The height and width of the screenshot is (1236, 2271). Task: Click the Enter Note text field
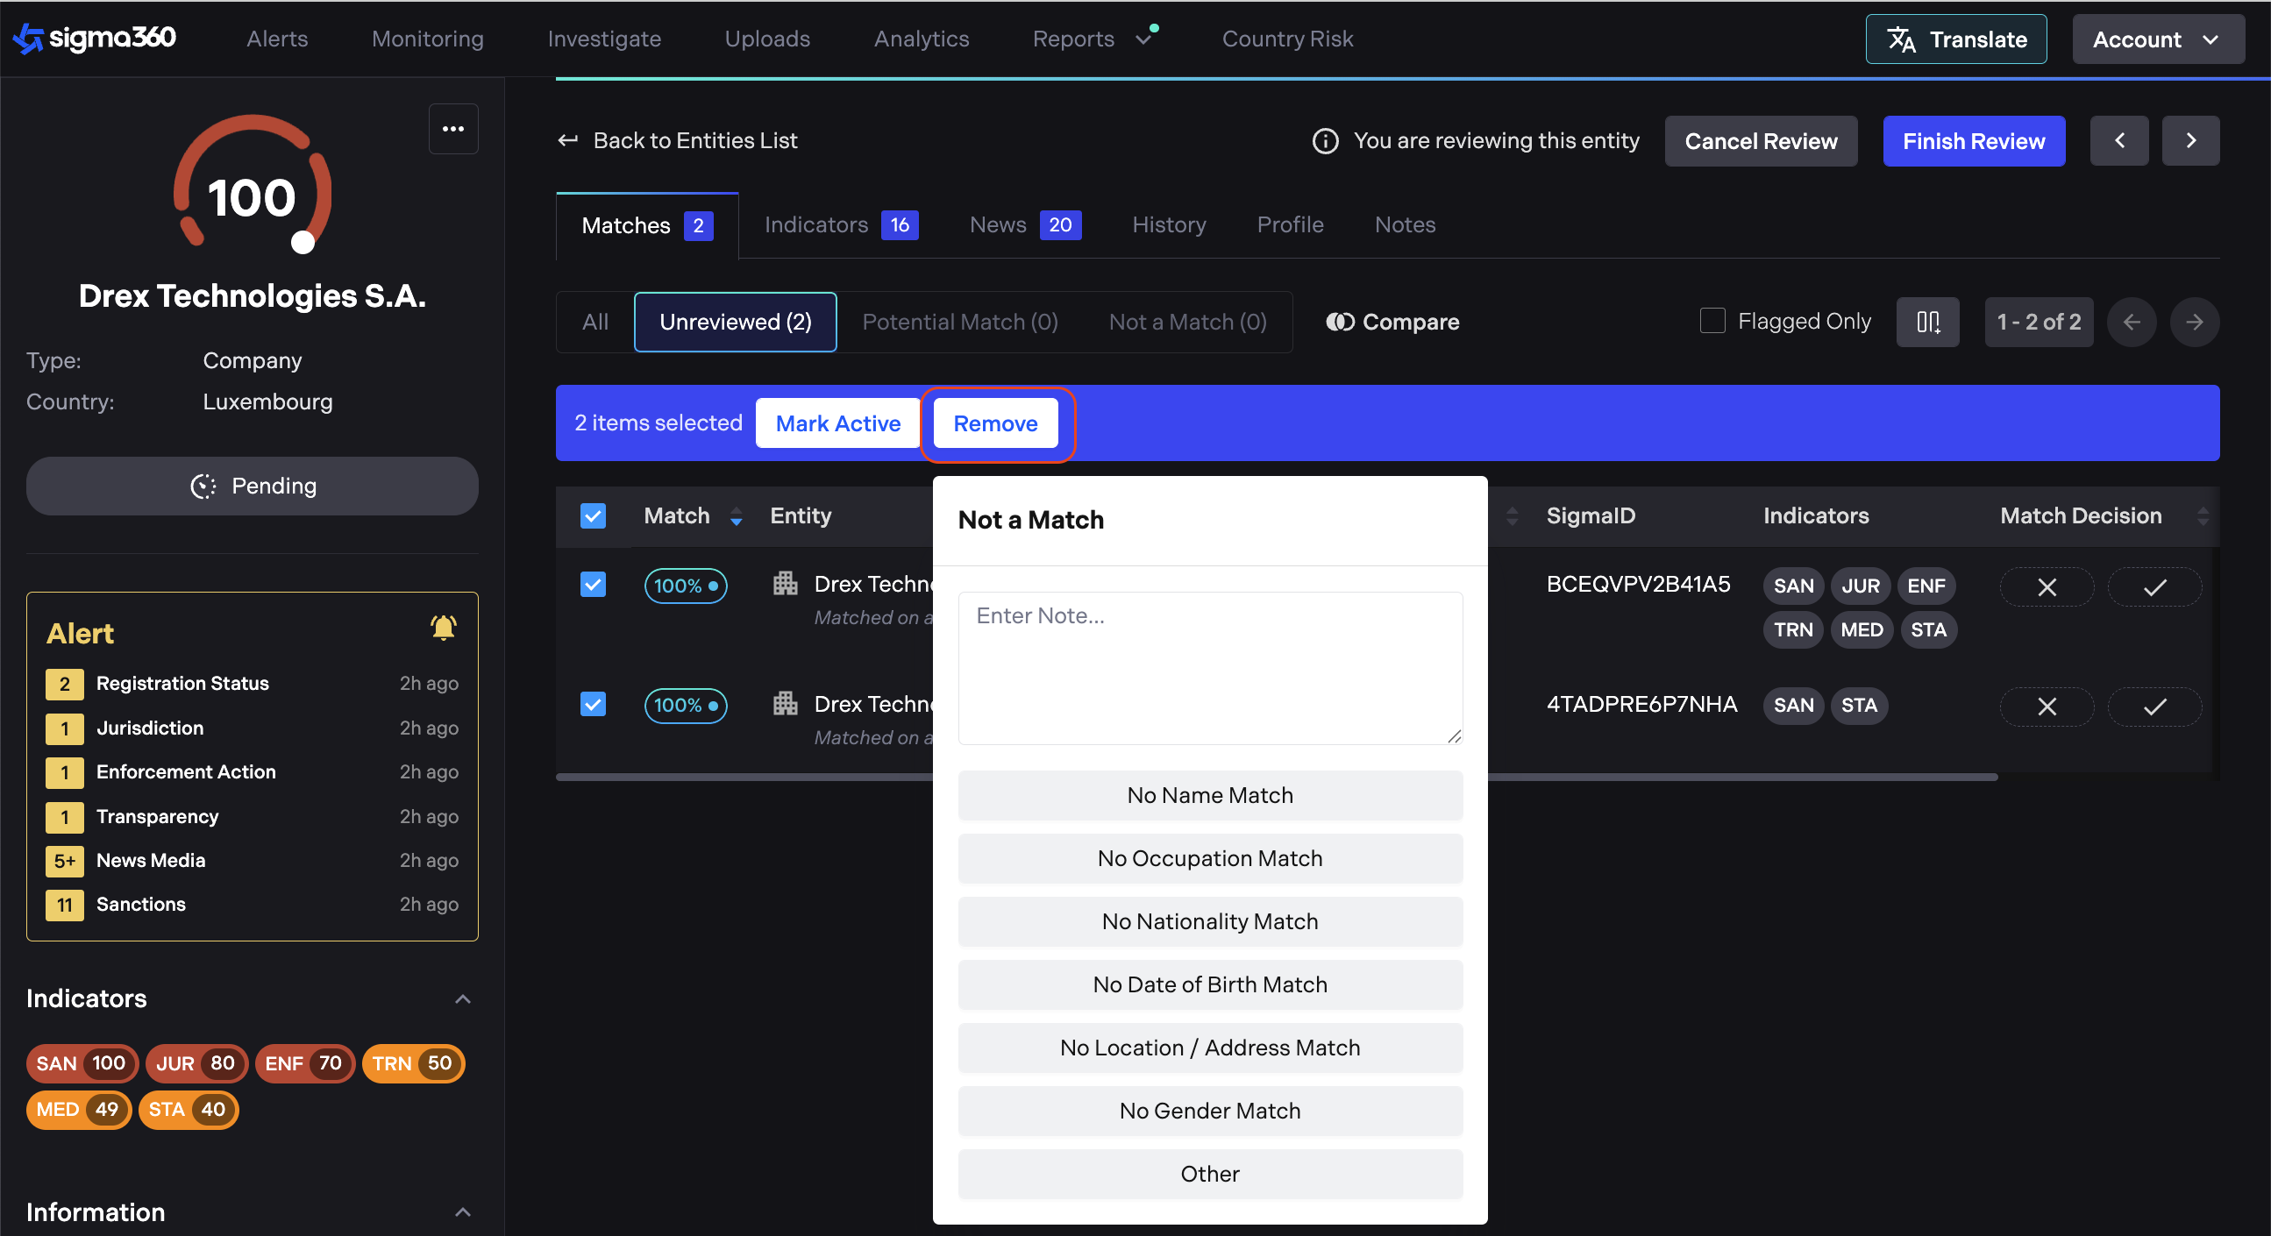tap(1209, 667)
